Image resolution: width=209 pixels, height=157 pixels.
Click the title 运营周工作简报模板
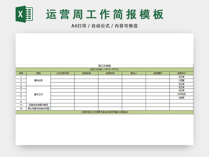tap(105, 14)
